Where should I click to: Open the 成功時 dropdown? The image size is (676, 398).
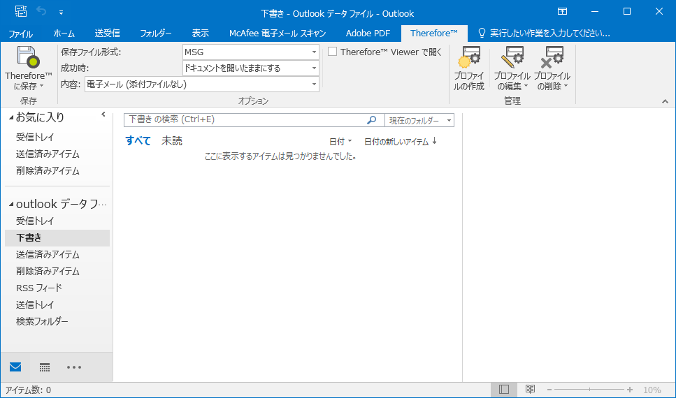click(315, 68)
